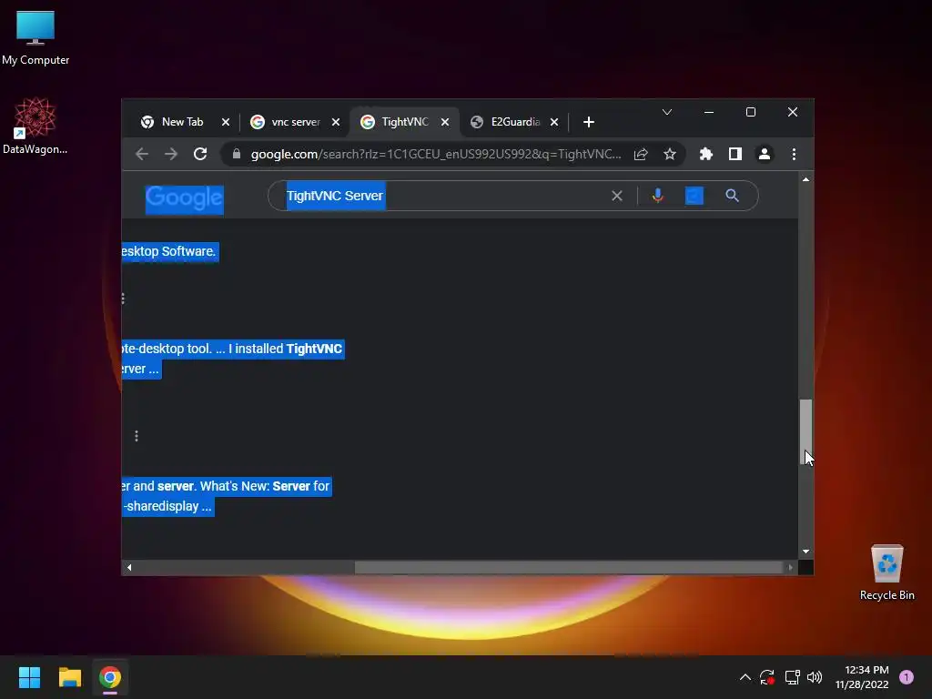The height and width of the screenshot is (699, 932).
Task: Click the 'What's New: Server for' snippet
Action: coord(265,486)
